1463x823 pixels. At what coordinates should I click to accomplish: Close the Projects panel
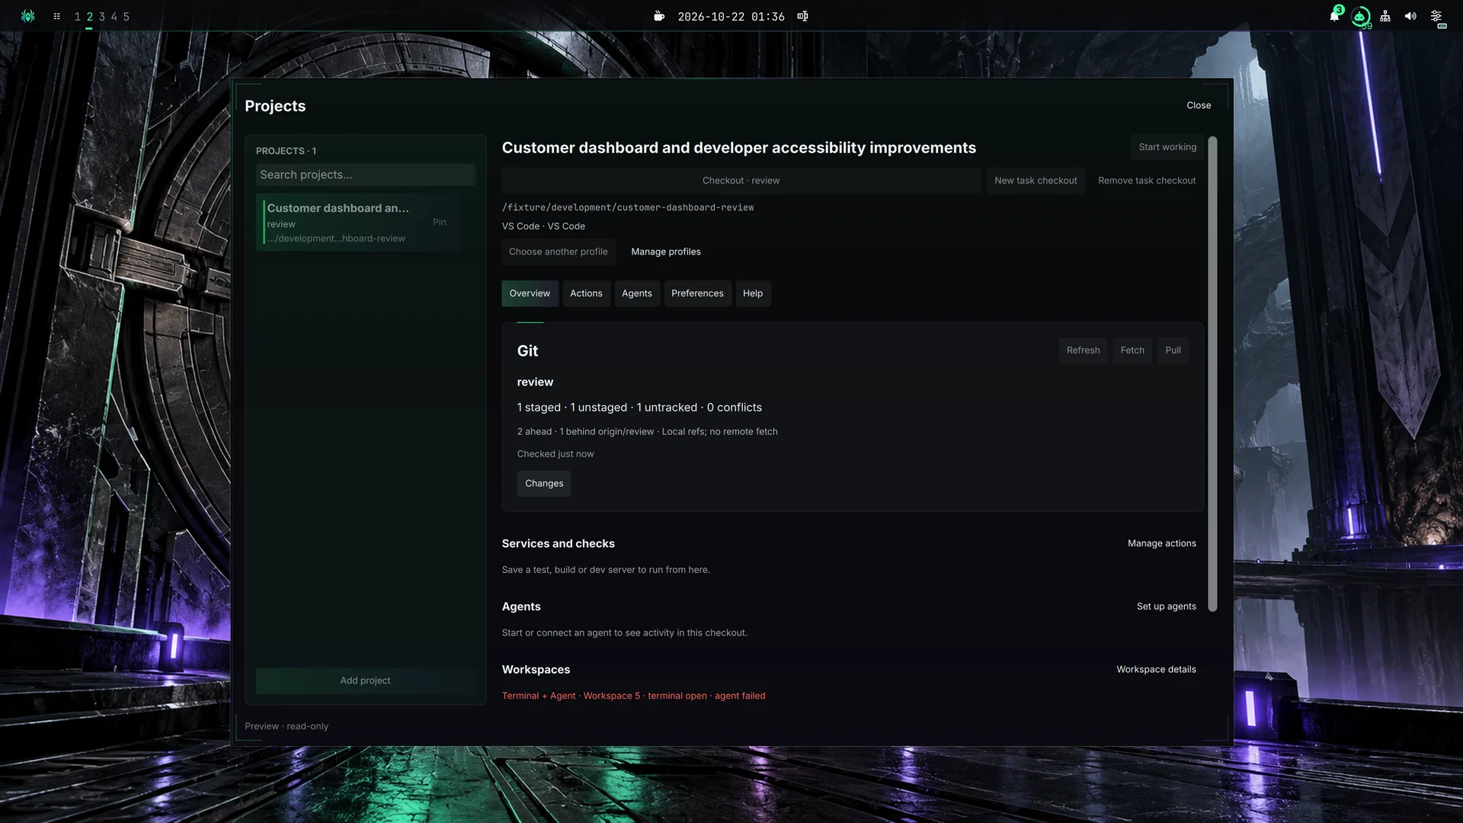[1199, 105]
